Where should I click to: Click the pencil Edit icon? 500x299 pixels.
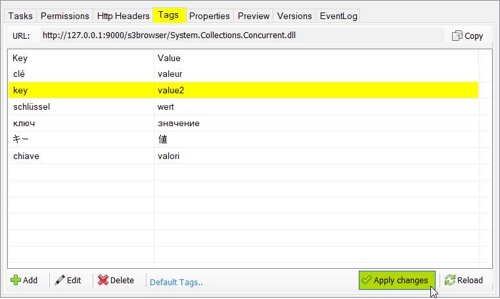(x=60, y=280)
